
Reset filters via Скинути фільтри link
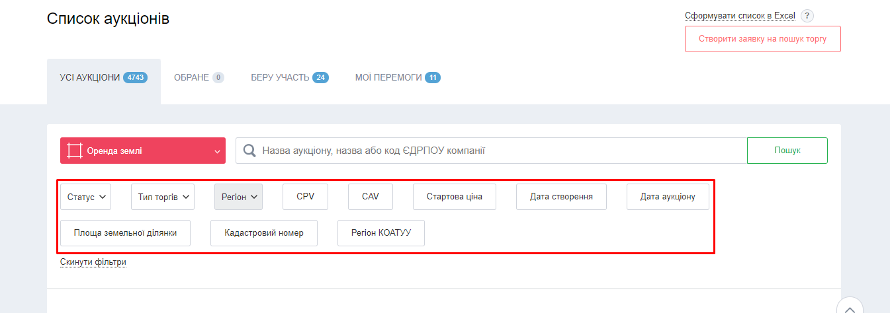click(93, 262)
